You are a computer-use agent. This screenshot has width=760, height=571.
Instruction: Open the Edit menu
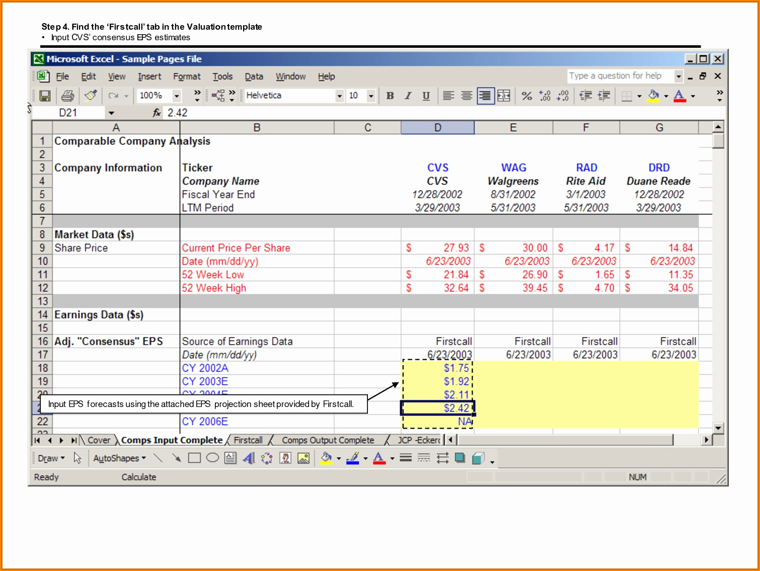(x=89, y=76)
